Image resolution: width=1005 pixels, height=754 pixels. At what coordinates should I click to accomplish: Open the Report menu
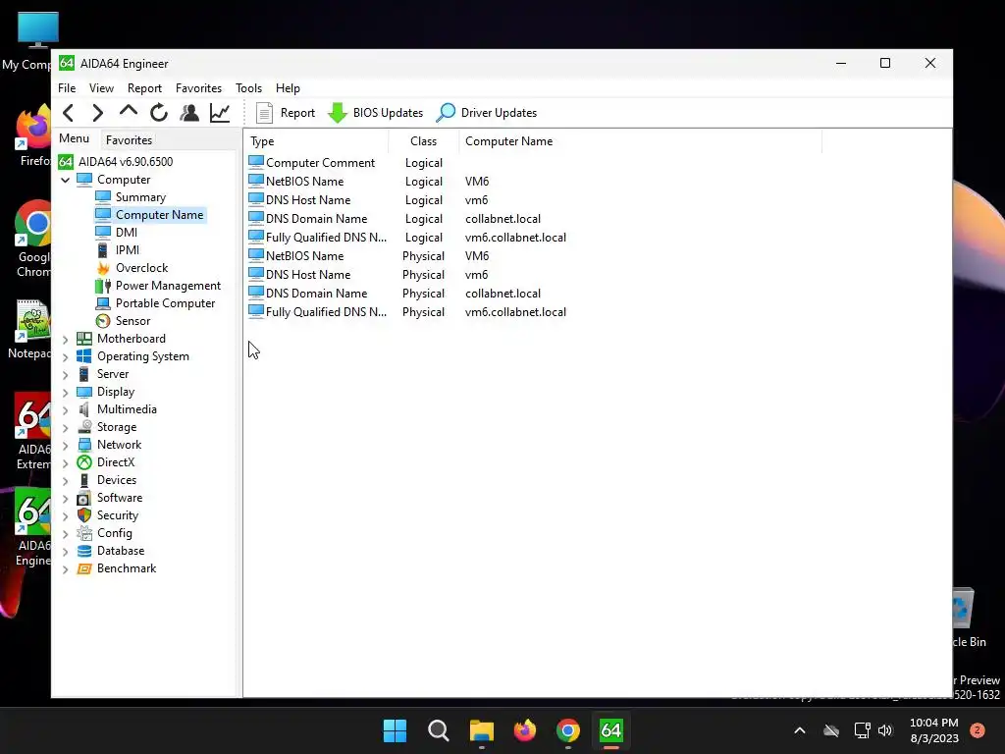click(144, 87)
